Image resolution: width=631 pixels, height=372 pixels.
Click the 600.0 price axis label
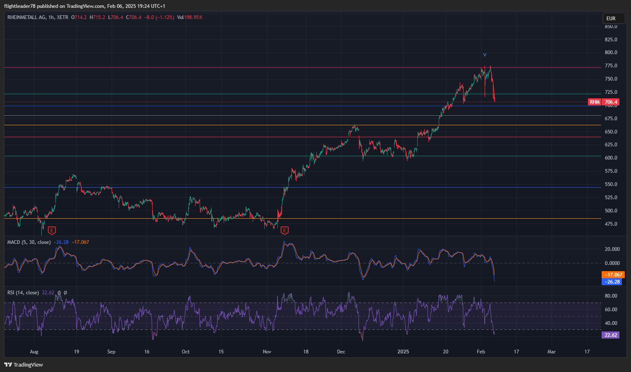click(611, 158)
